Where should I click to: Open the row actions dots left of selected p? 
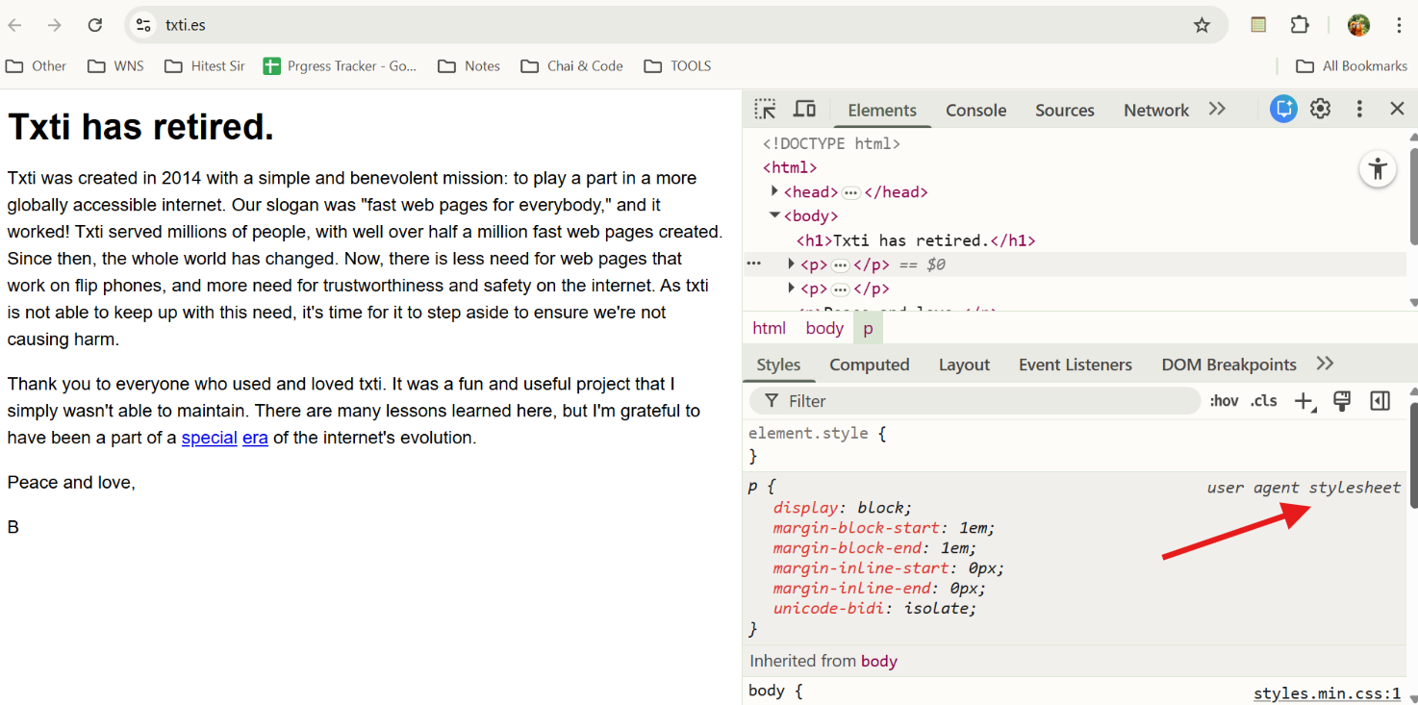coord(753,264)
